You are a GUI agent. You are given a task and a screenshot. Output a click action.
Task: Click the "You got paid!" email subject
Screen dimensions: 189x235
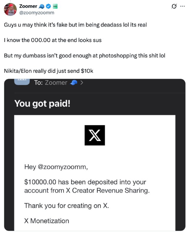42,103
